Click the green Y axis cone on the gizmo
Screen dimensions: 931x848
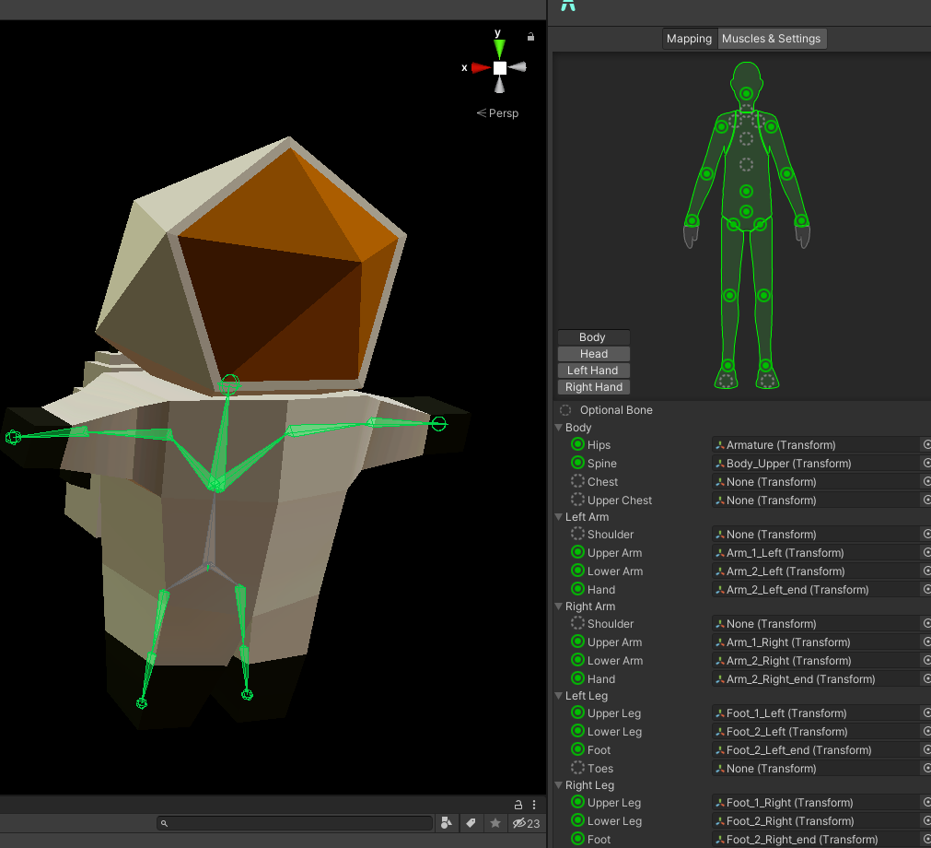[499, 48]
